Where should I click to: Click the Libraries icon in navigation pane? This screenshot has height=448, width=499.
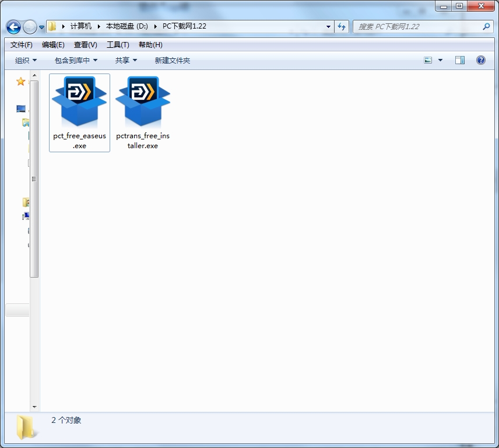pyautogui.click(x=26, y=123)
